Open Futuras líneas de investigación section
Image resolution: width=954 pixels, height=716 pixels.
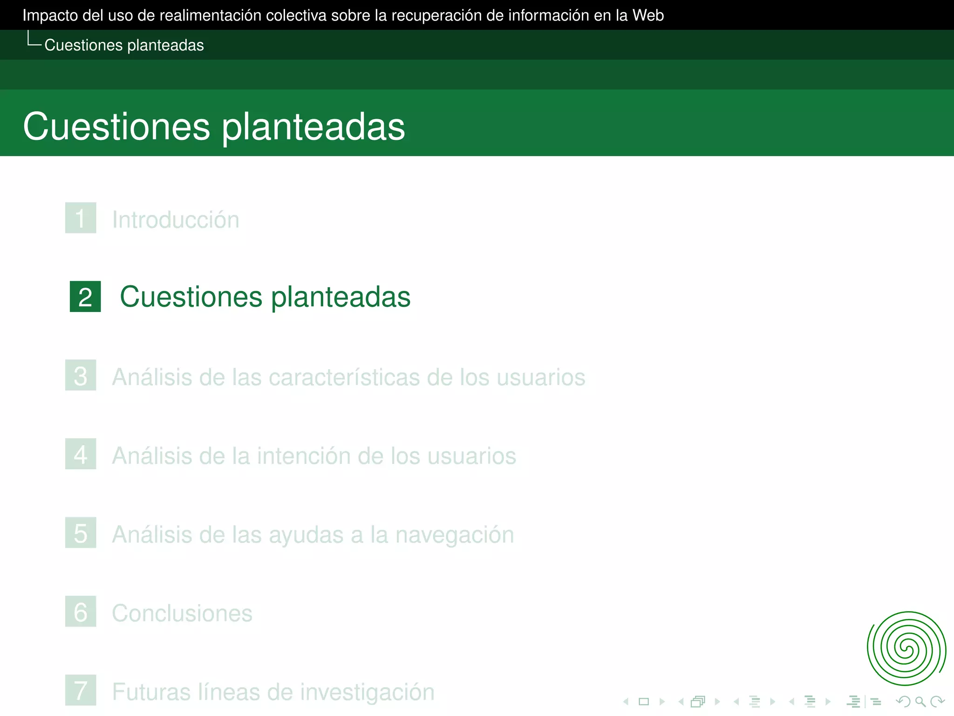(x=273, y=692)
